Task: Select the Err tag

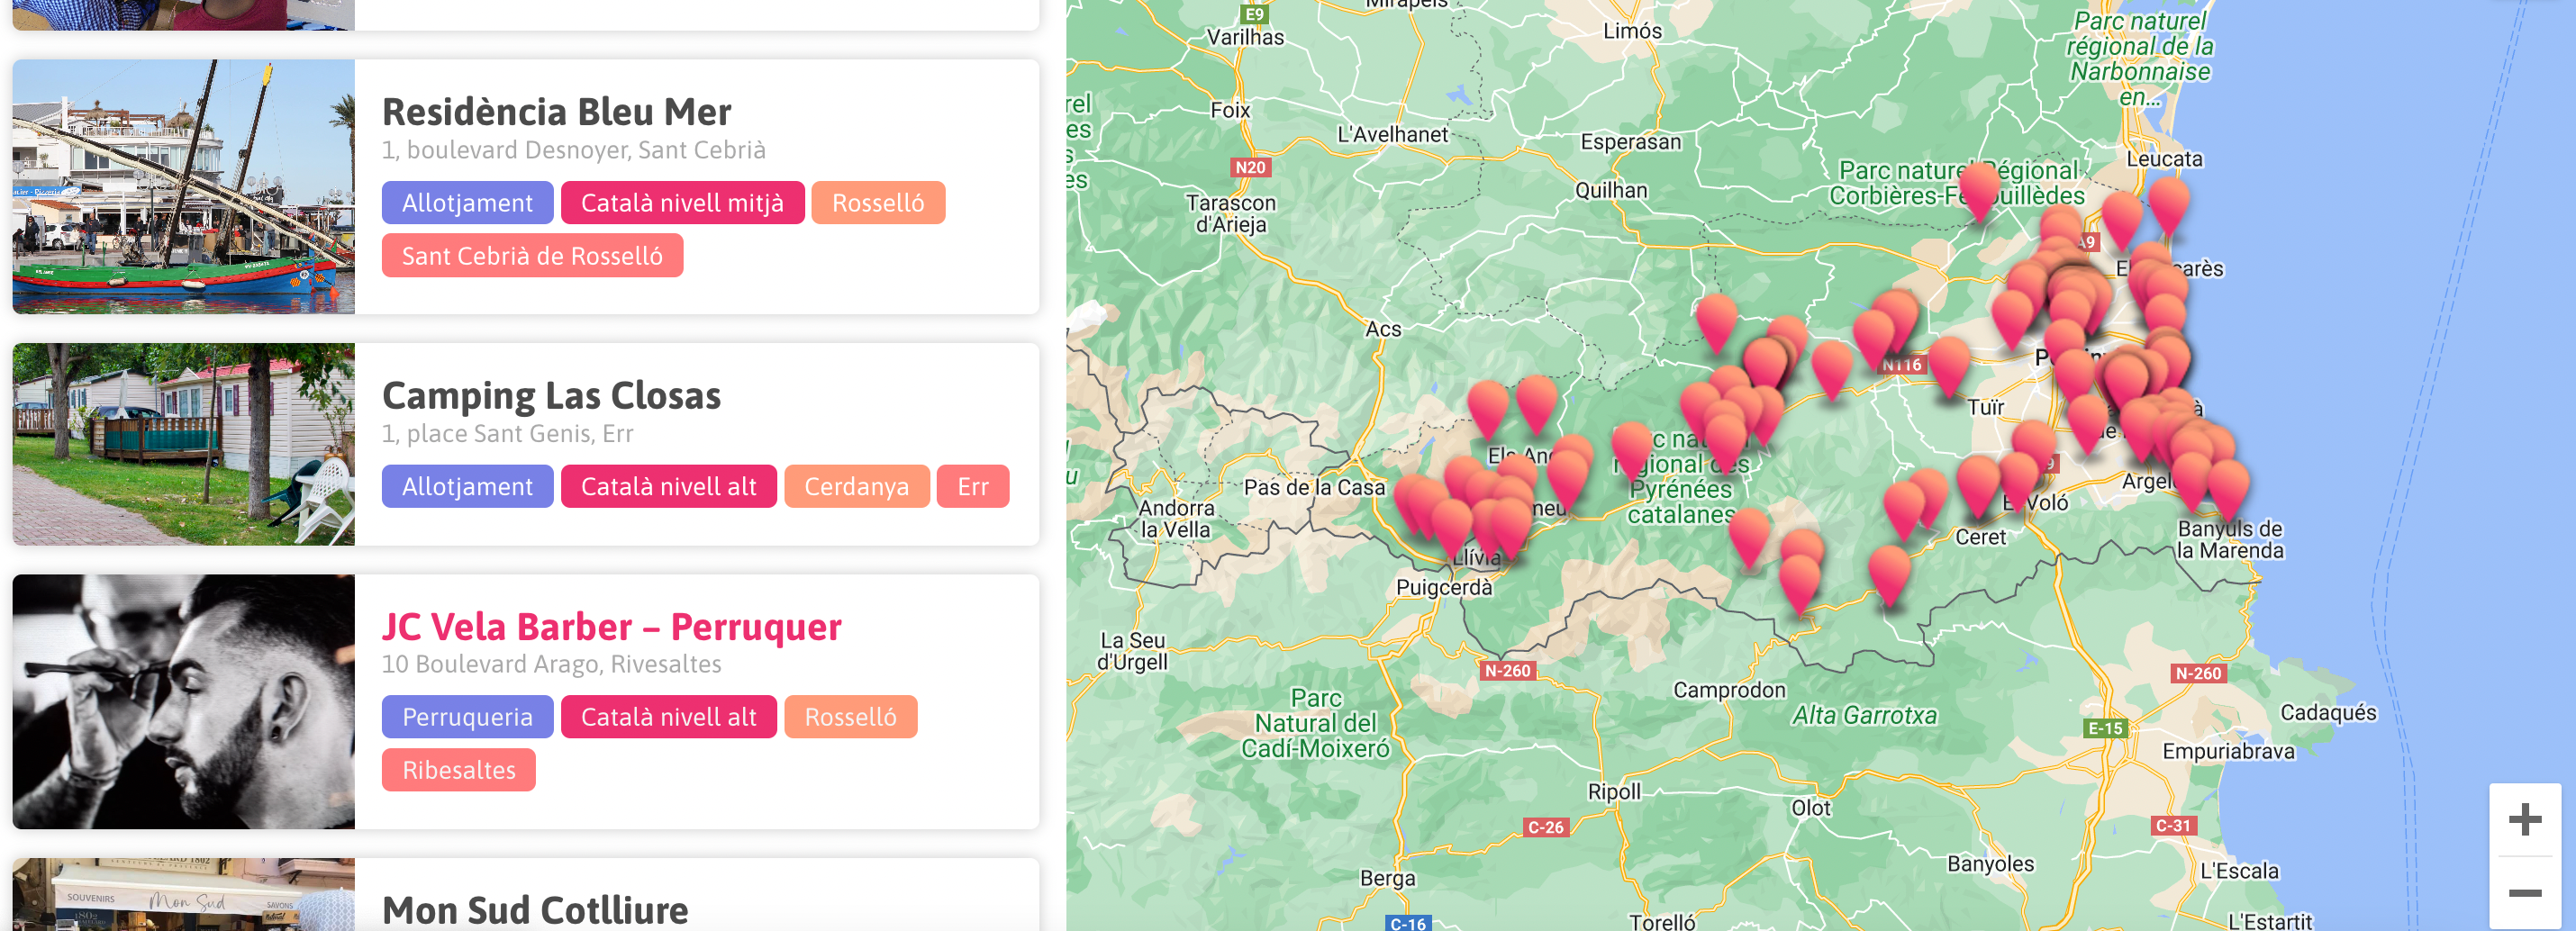Action: pos(972,486)
